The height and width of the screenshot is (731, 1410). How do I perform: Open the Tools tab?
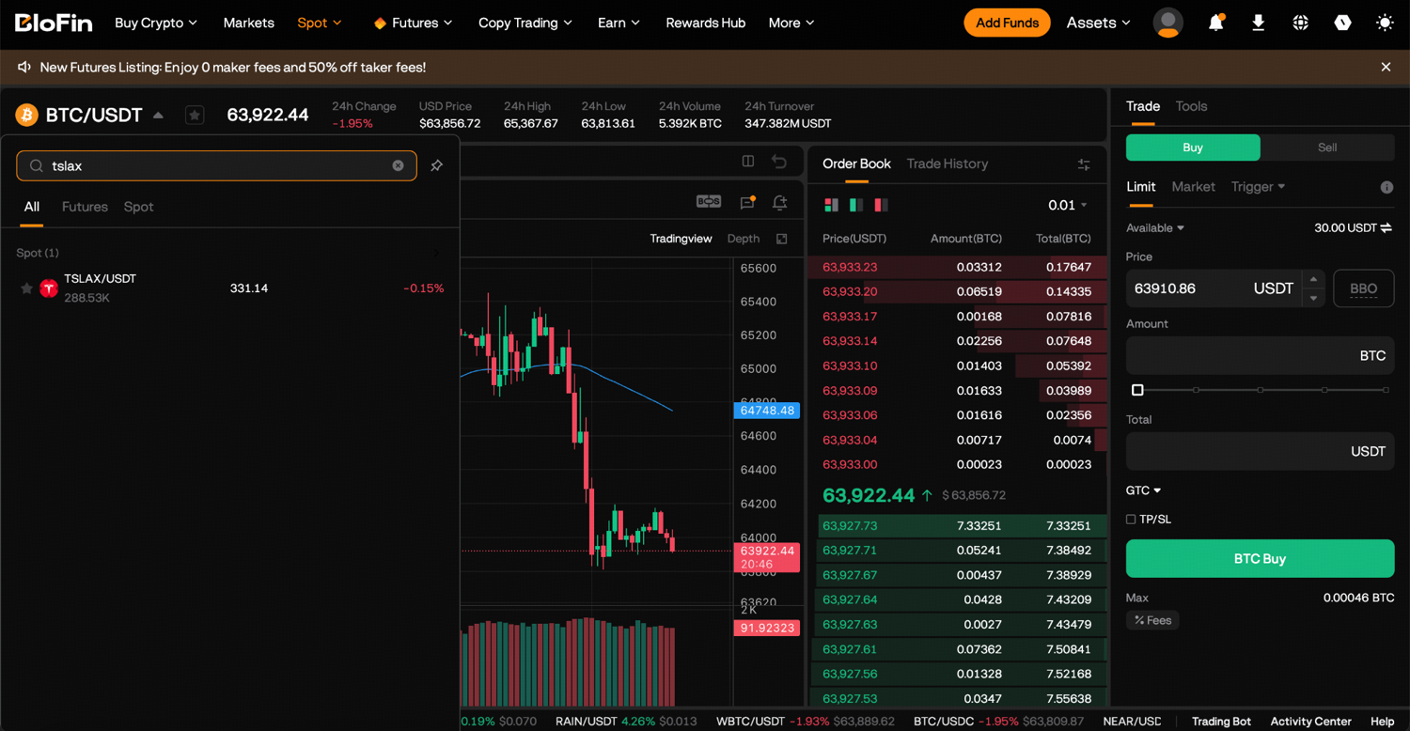[1191, 106]
